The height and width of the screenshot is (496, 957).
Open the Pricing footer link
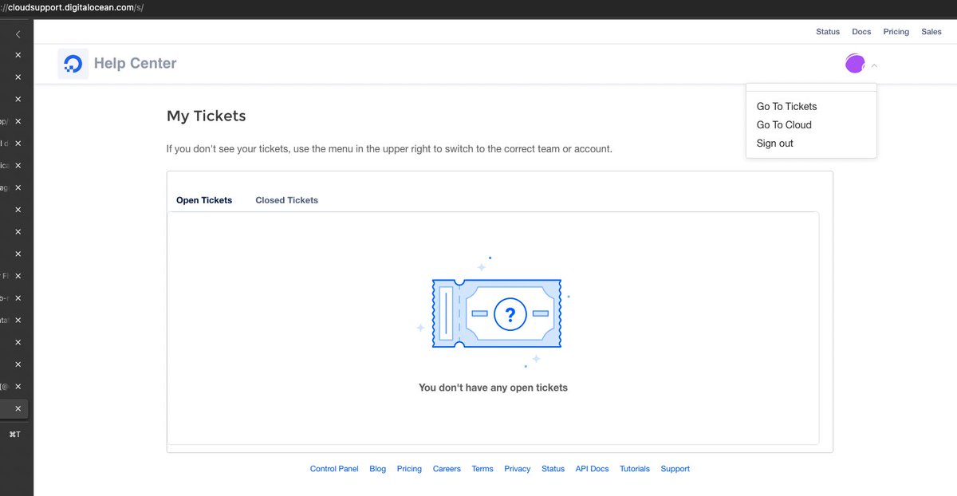coord(409,469)
